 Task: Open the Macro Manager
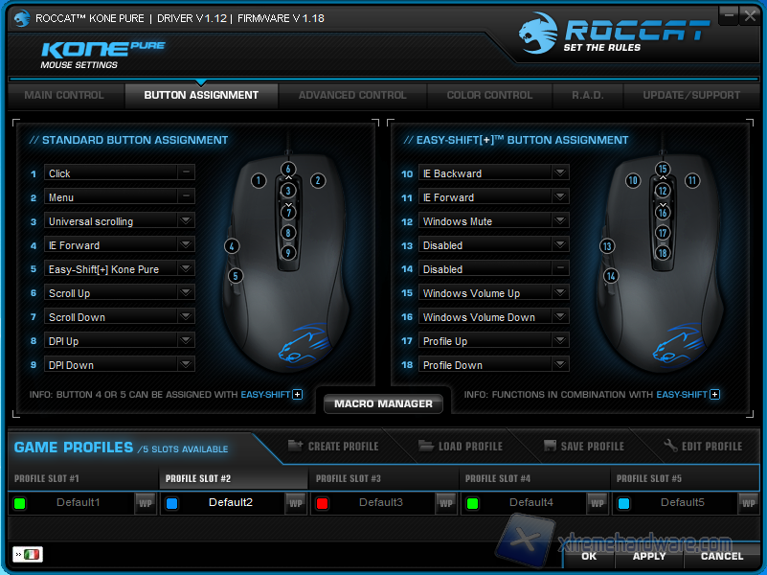(383, 404)
